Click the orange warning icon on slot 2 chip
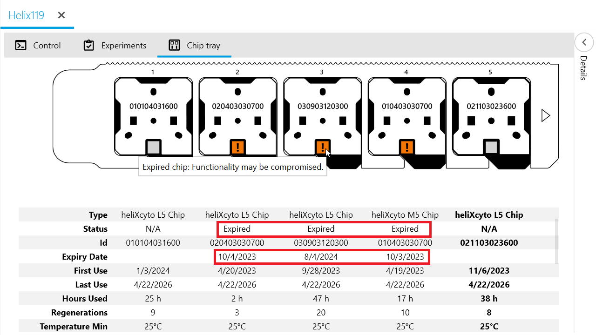Viewport: 596px width, 335px height. pos(238,147)
